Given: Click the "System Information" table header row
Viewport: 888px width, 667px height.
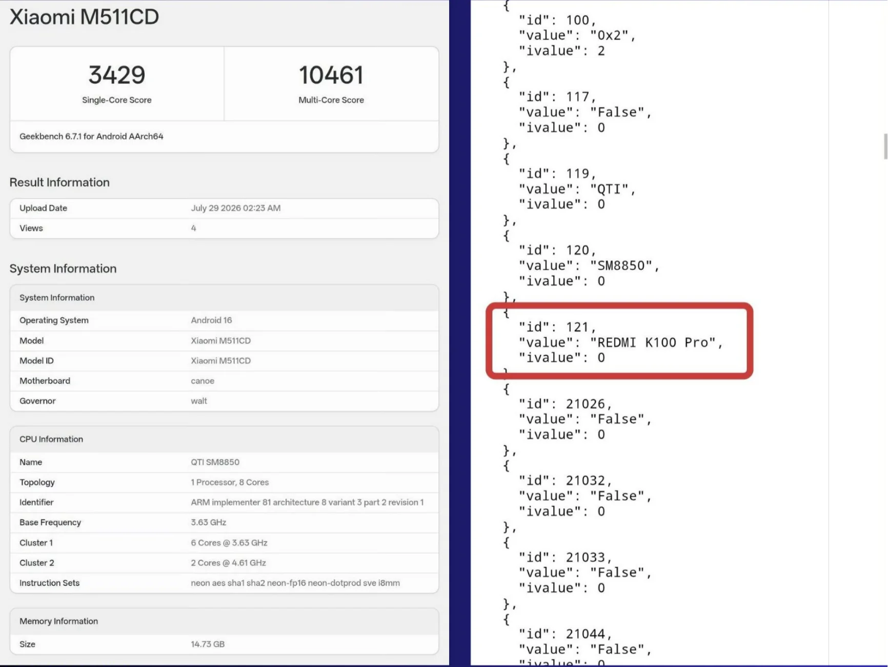Looking at the screenshot, I should tap(224, 298).
